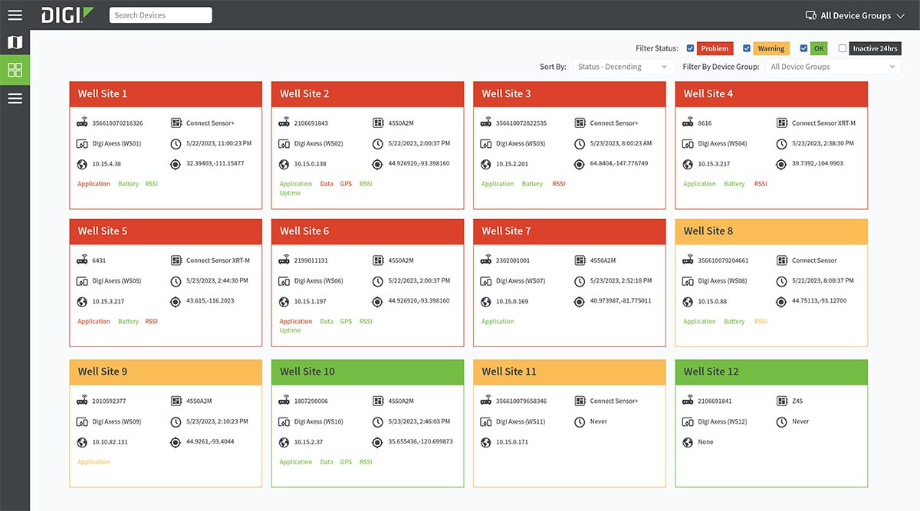
Task: Click the Battery link in Well Site 5
Action: pos(128,322)
